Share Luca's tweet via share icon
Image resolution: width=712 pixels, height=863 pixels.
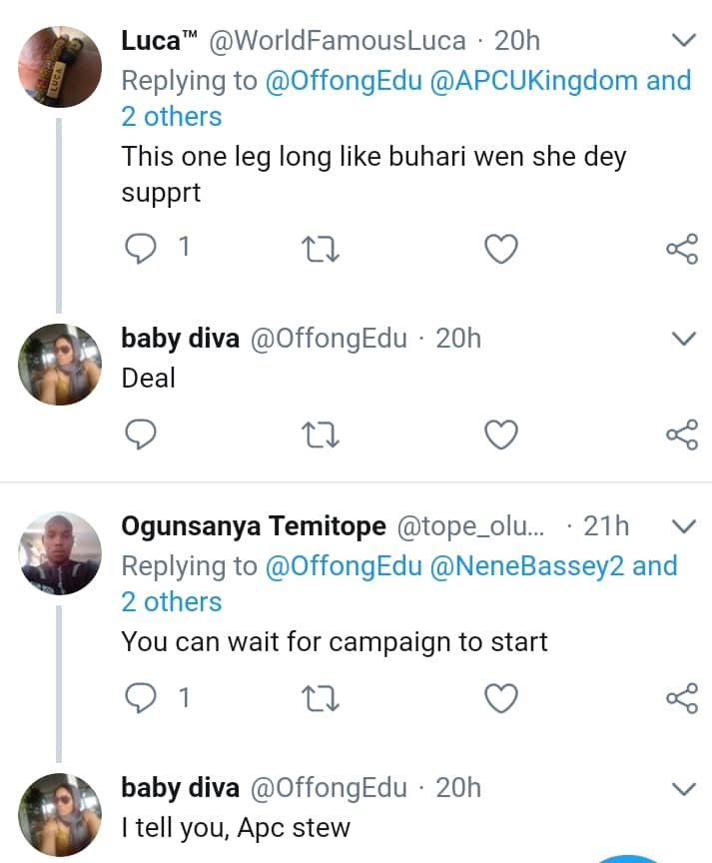(681, 249)
